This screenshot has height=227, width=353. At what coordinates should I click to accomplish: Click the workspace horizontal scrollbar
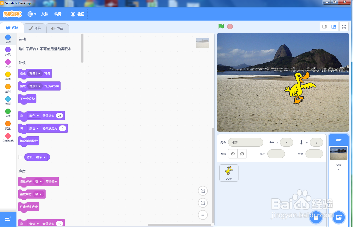point(179,225)
